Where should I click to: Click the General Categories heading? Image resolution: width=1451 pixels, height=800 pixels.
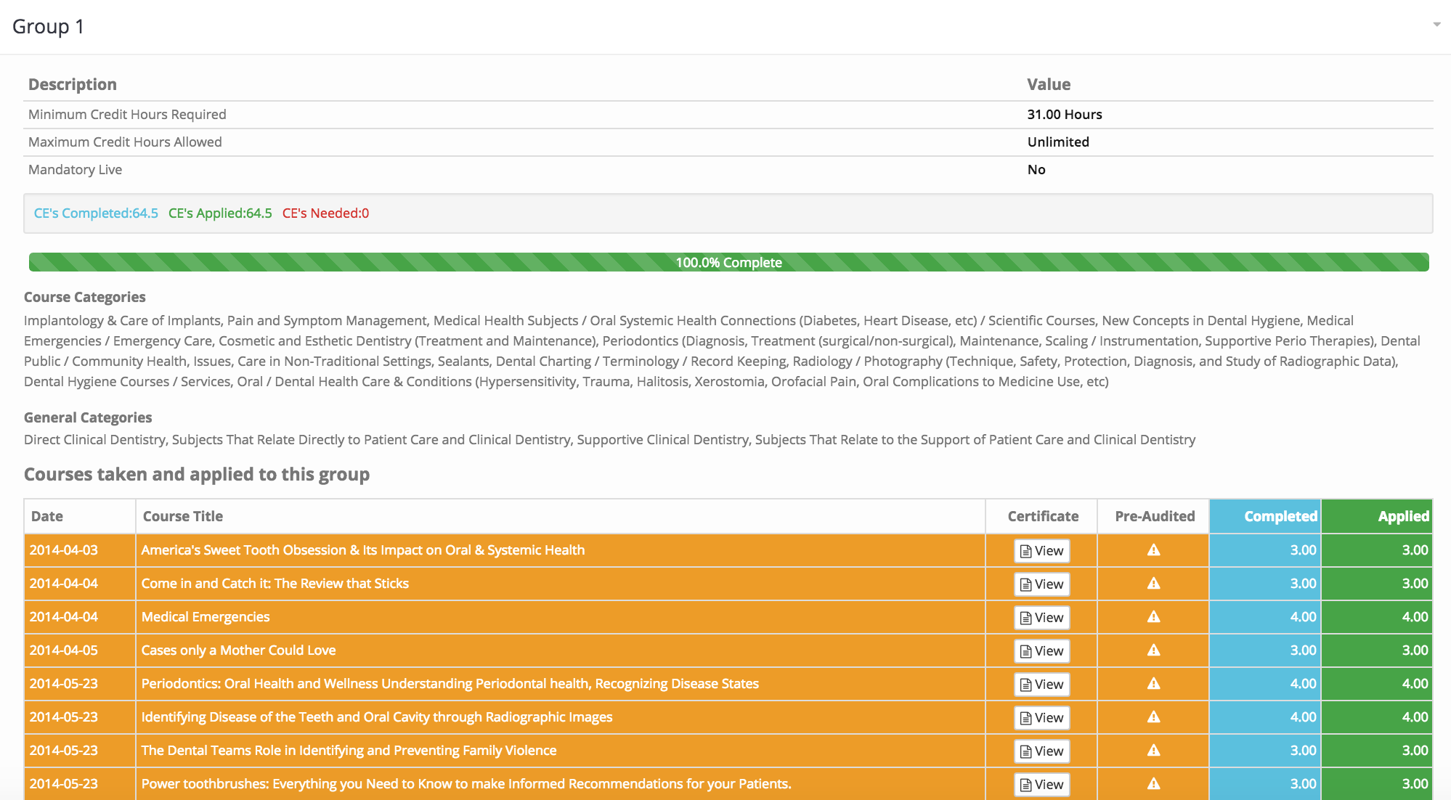[x=88, y=417]
